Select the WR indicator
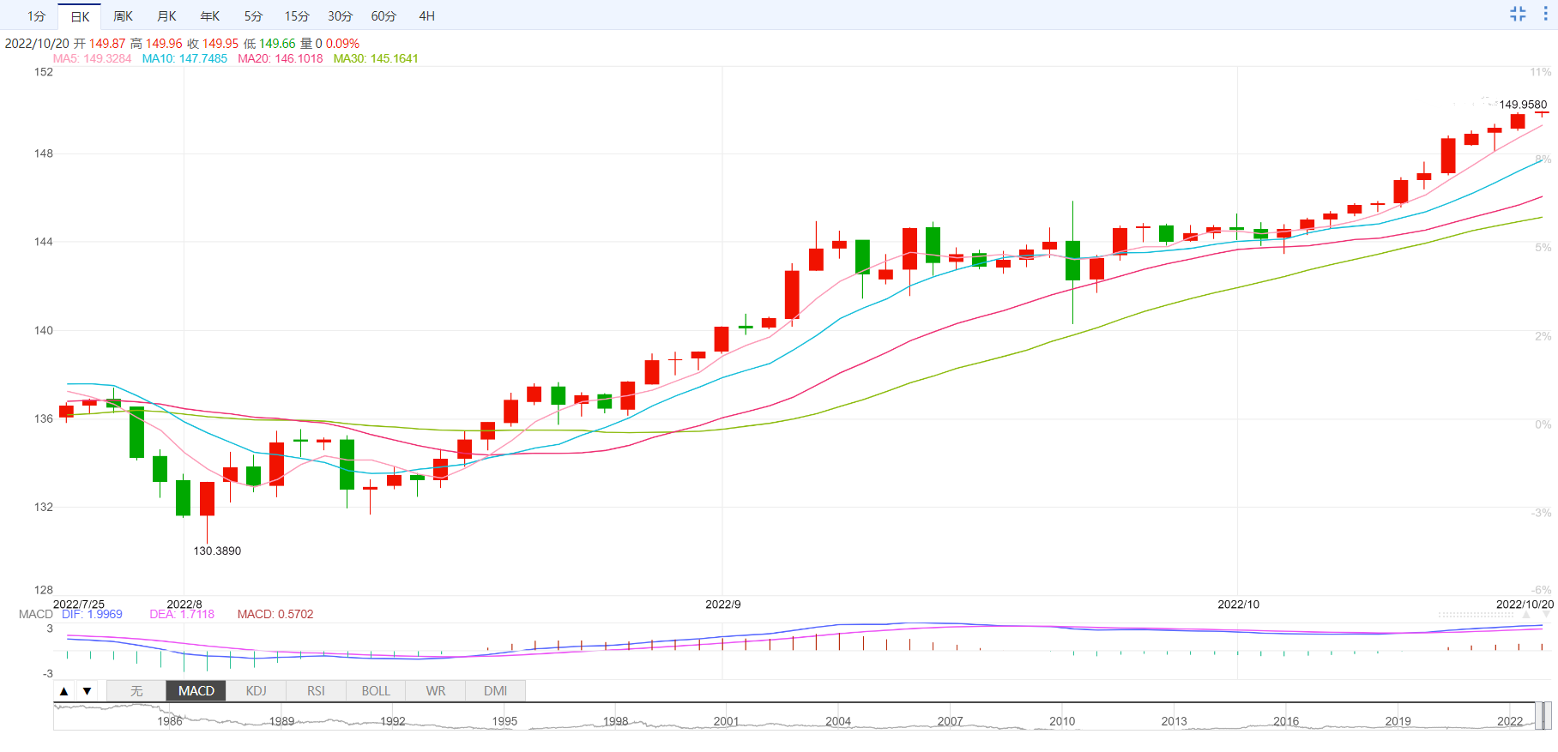Viewport: 1558px width, 752px height. (436, 691)
